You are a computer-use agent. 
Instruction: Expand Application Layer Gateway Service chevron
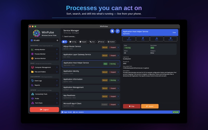(x=118, y=55)
